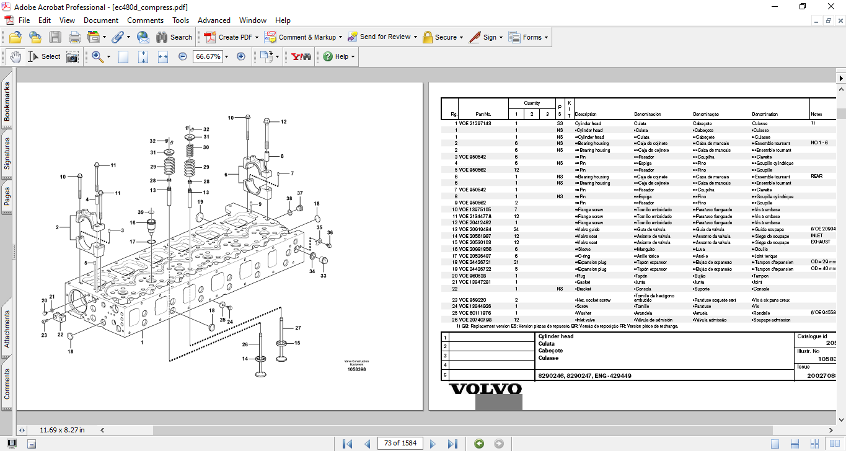Enable Single Page layout view
The width and height of the screenshot is (846, 451).
(x=775, y=444)
